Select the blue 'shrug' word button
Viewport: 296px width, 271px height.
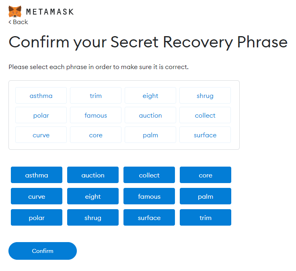click(93, 218)
